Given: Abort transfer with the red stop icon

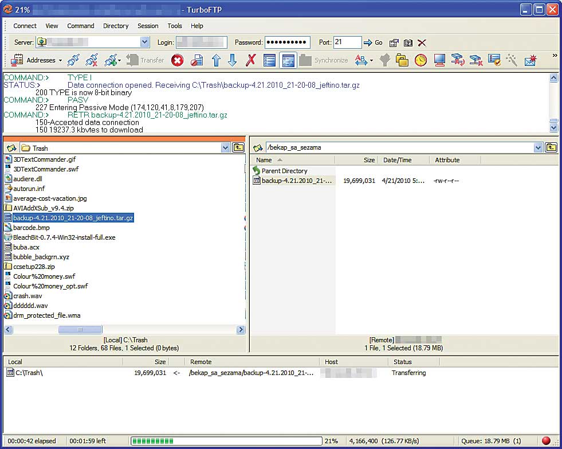Looking at the screenshot, I should (x=177, y=60).
